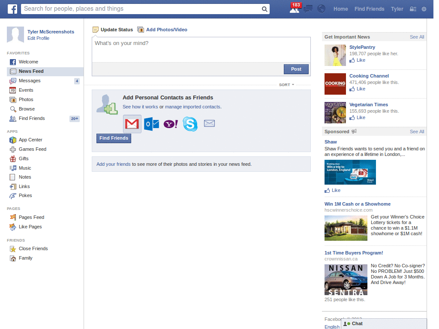
Task: Click Links icon in sidebar
Action: pos(13,187)
